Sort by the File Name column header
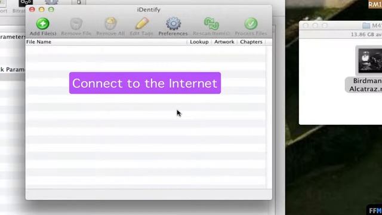Image resolution: width=382 pixels, height=215 pixels. pos(39,42)
